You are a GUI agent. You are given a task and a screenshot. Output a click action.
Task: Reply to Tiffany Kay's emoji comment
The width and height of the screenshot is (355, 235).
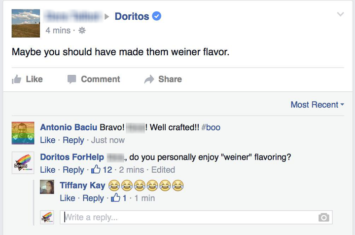[x=93, y=198]
